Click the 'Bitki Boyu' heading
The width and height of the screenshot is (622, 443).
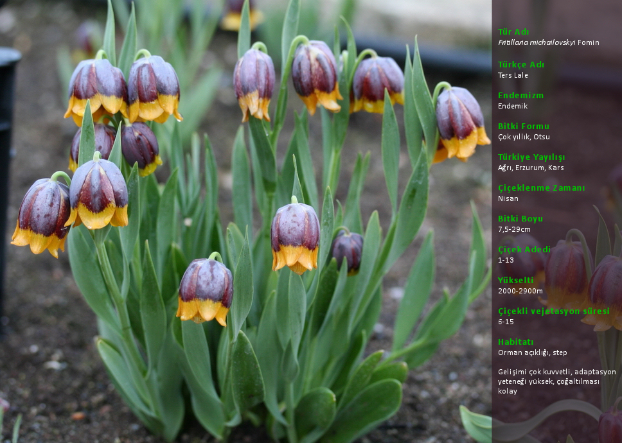pyautogui.click(x=520, y=218)
